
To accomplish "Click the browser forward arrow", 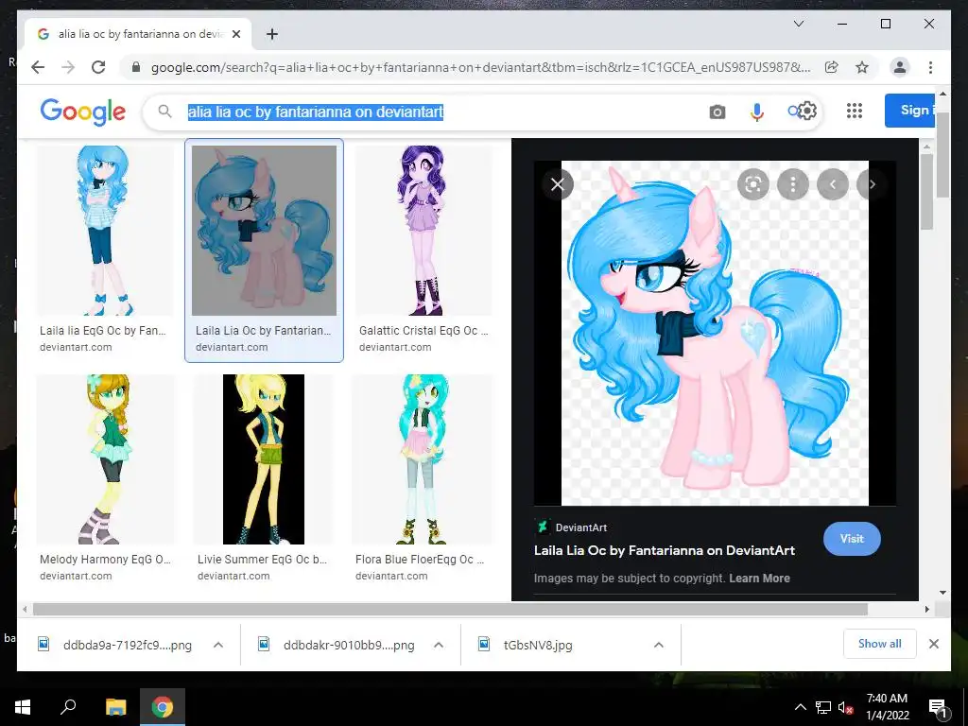I will pyautogui.click(x=68, y=67).
